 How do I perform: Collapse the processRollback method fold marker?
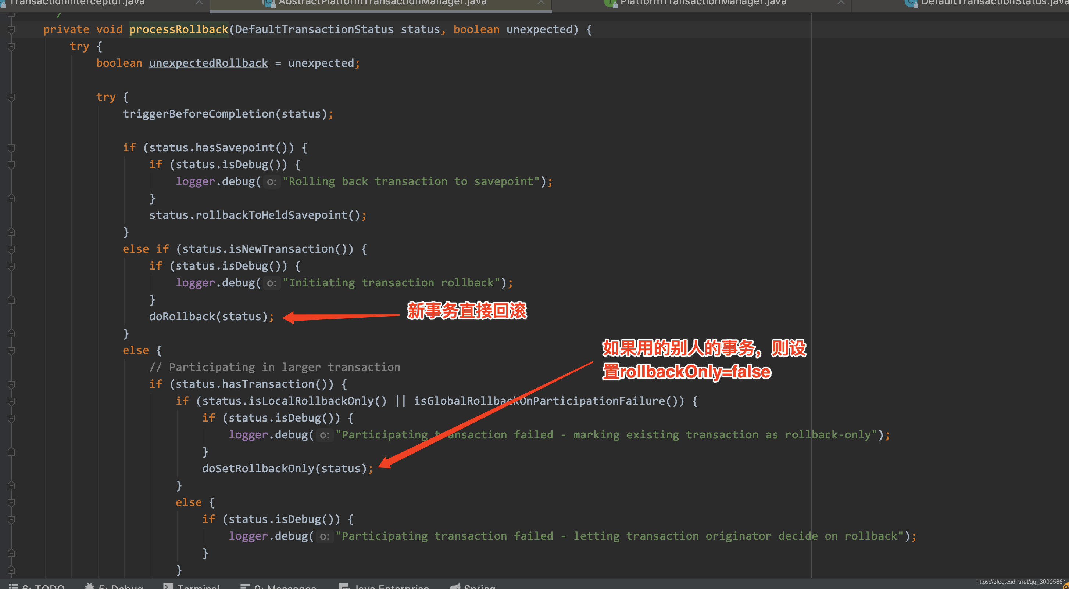(x=12, y=30)
